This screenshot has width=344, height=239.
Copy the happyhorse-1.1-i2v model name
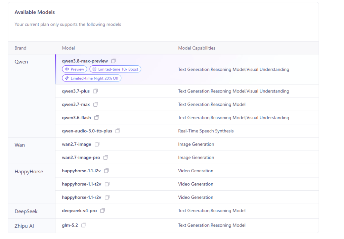pyautogui.click(x=106, y=171)
